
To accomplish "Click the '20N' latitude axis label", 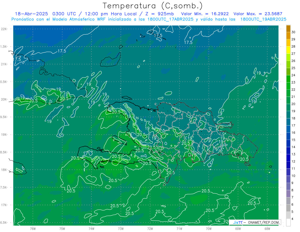I will 4,99.
